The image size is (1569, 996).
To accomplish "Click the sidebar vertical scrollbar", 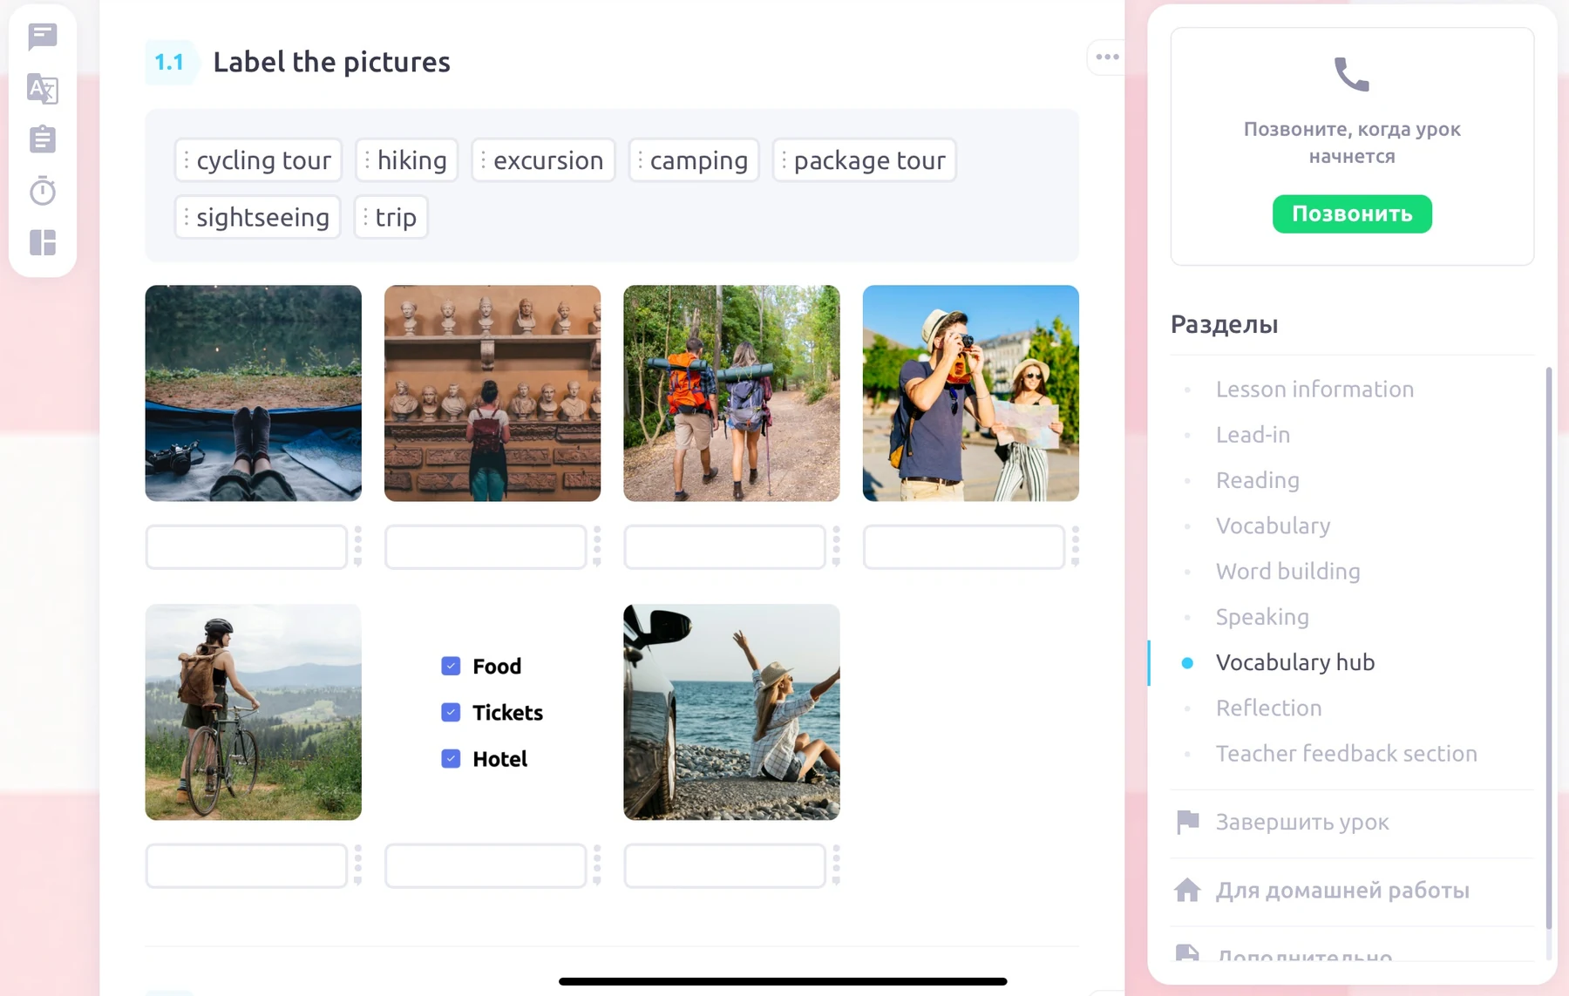I will pyautogui.click(x=1548, y=647).
